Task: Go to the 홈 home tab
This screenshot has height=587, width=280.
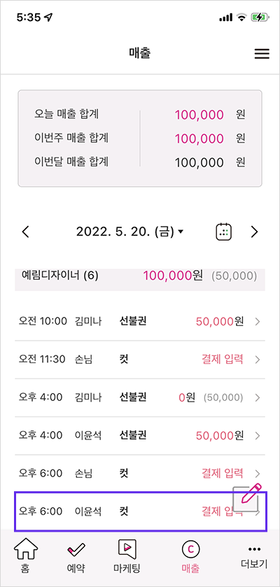Action: click(x=25, y=556)
